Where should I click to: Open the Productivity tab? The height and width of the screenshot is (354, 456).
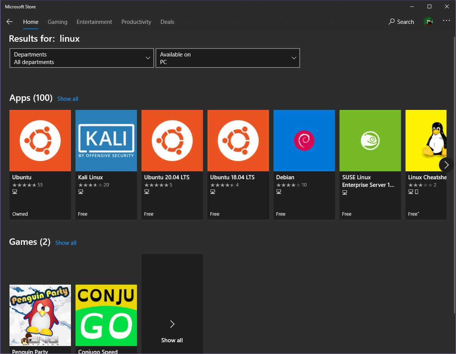pyautogui.click(x=136, y=22)
